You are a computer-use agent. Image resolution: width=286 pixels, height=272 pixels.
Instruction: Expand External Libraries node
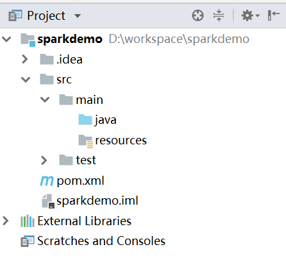pyautogui.click(x=6, y=221)
